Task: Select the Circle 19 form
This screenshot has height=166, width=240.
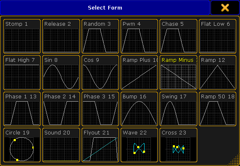Action: pyautogui.click(x=22, y=145)
